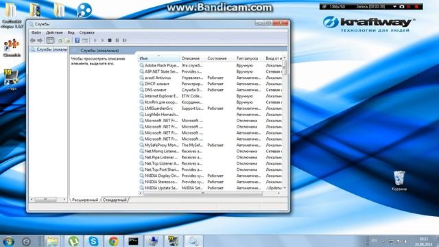The image size is (439, 247).
Task: Switch to the Стандартный tab
Action: (115, 200)
